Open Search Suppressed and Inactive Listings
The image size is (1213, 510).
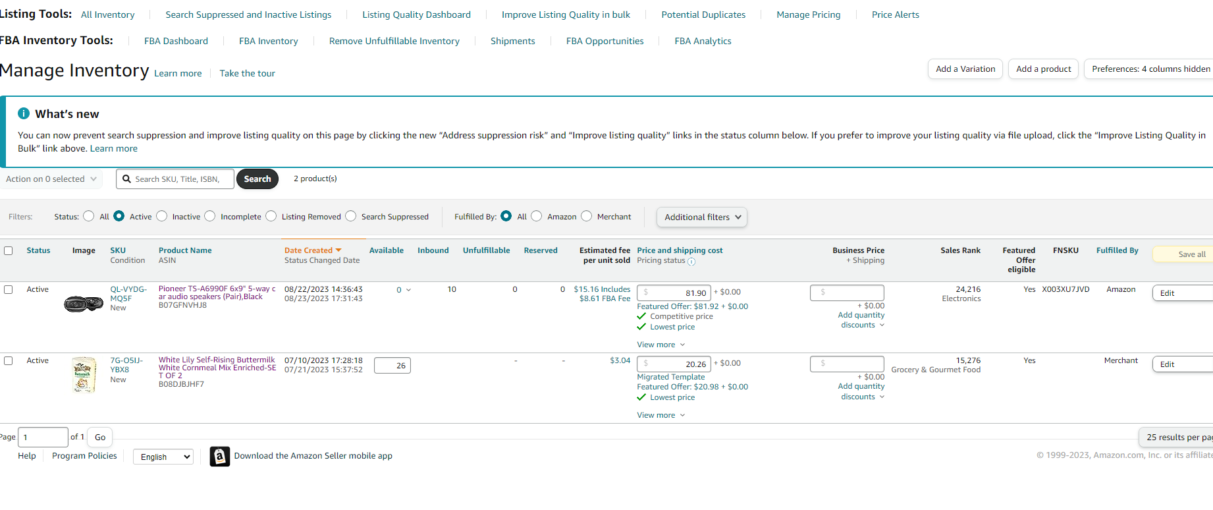[248, 14]
